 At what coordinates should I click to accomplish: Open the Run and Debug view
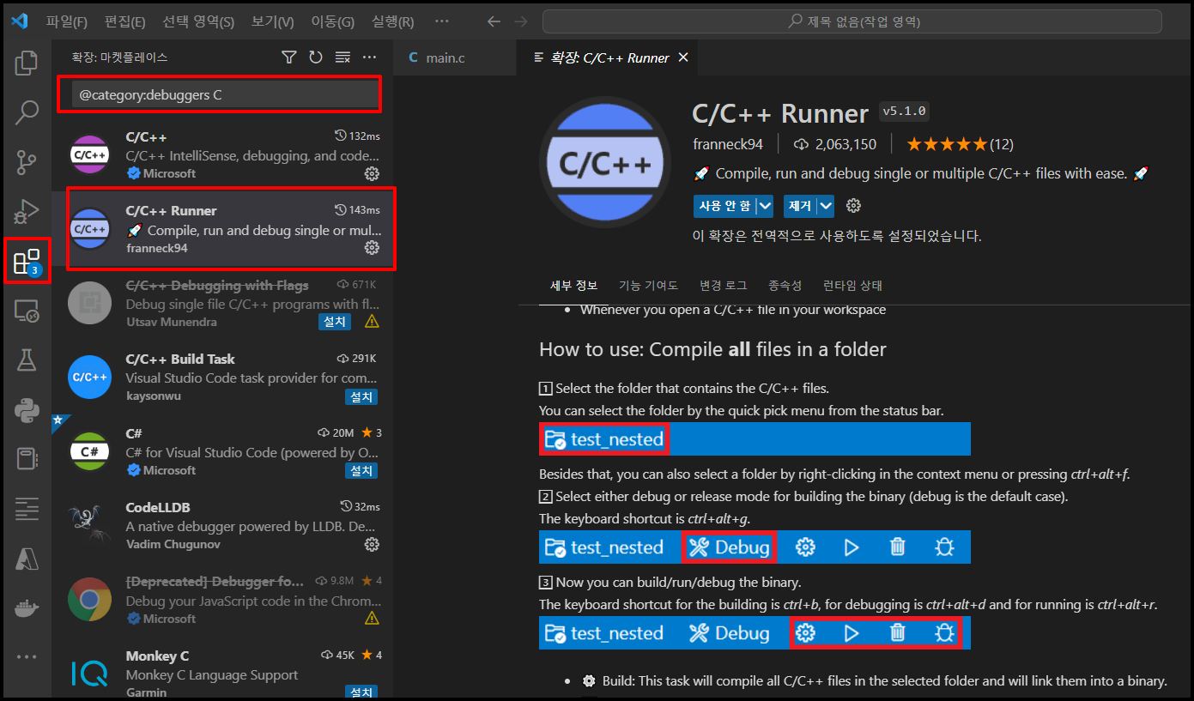click(x=27, y=211)
